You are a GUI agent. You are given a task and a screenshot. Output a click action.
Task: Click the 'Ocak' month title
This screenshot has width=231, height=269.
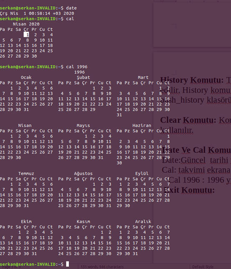(26, 77)
